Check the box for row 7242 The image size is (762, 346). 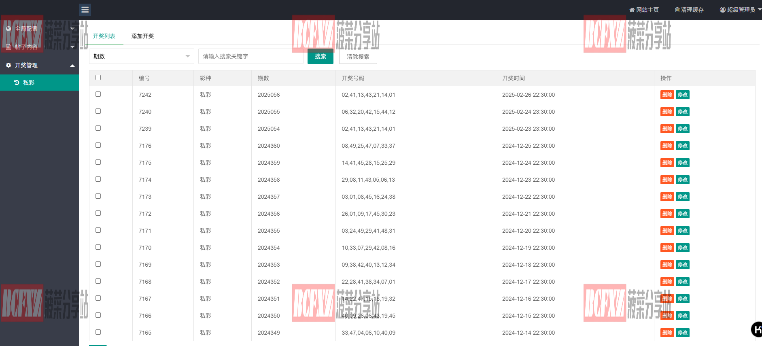point(98,94)
